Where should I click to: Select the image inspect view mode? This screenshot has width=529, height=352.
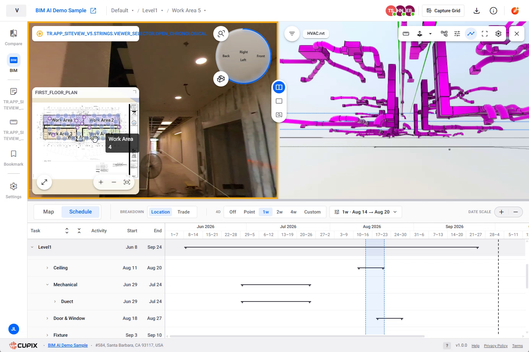279,115
